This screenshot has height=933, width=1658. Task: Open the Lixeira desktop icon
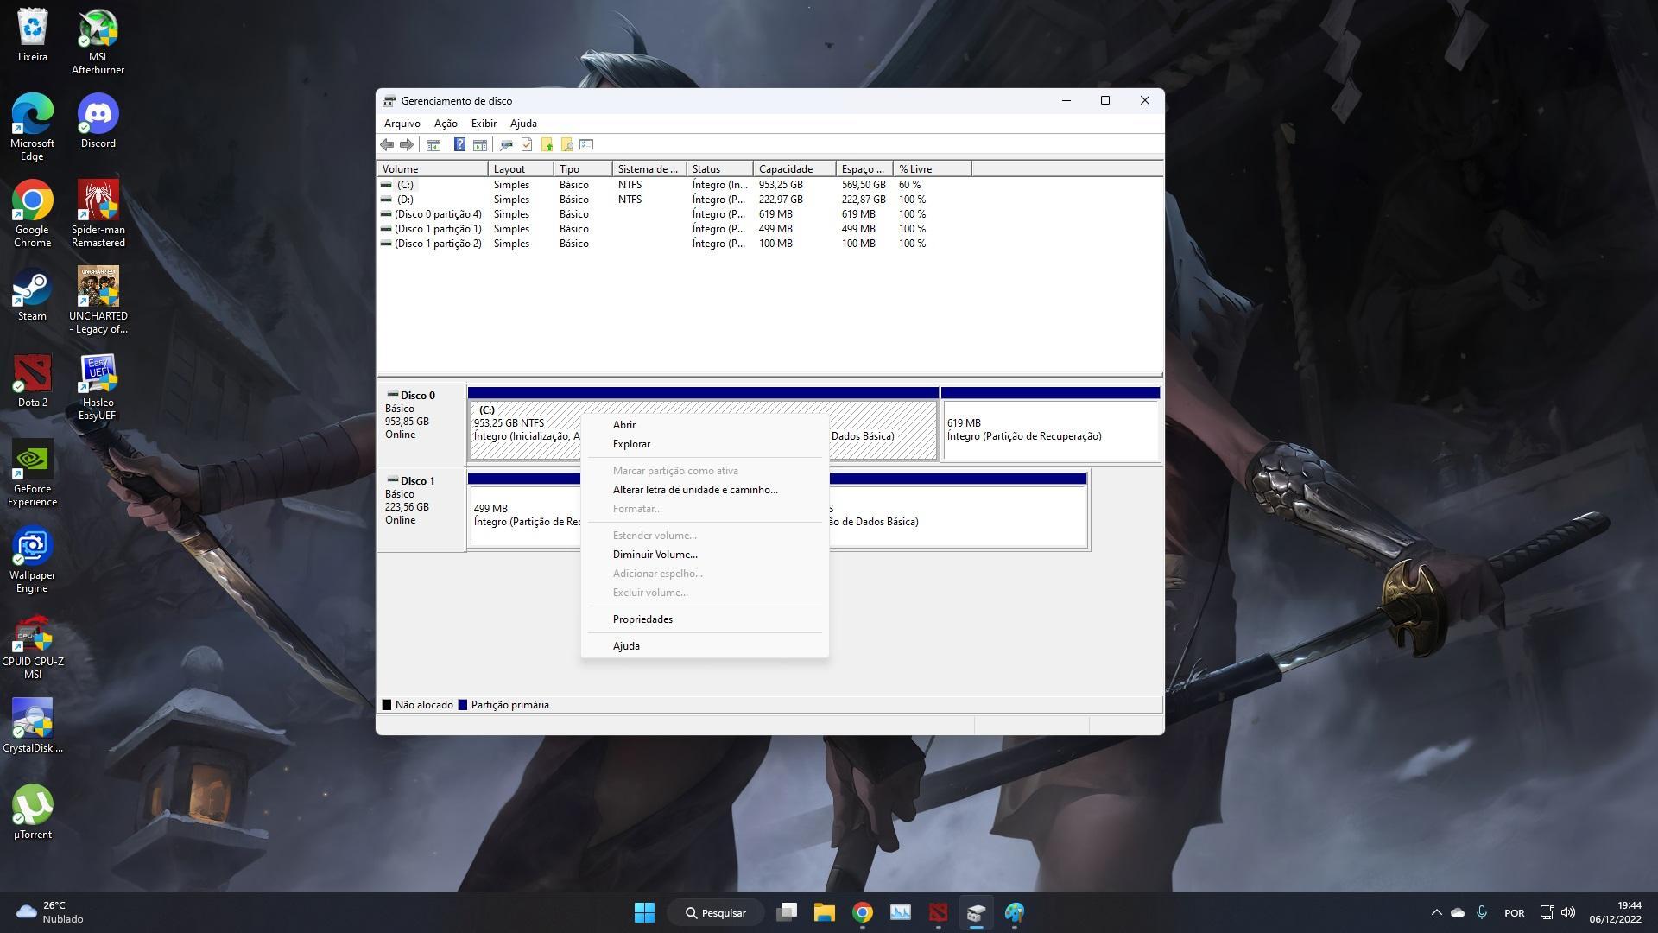pos(32,35)
